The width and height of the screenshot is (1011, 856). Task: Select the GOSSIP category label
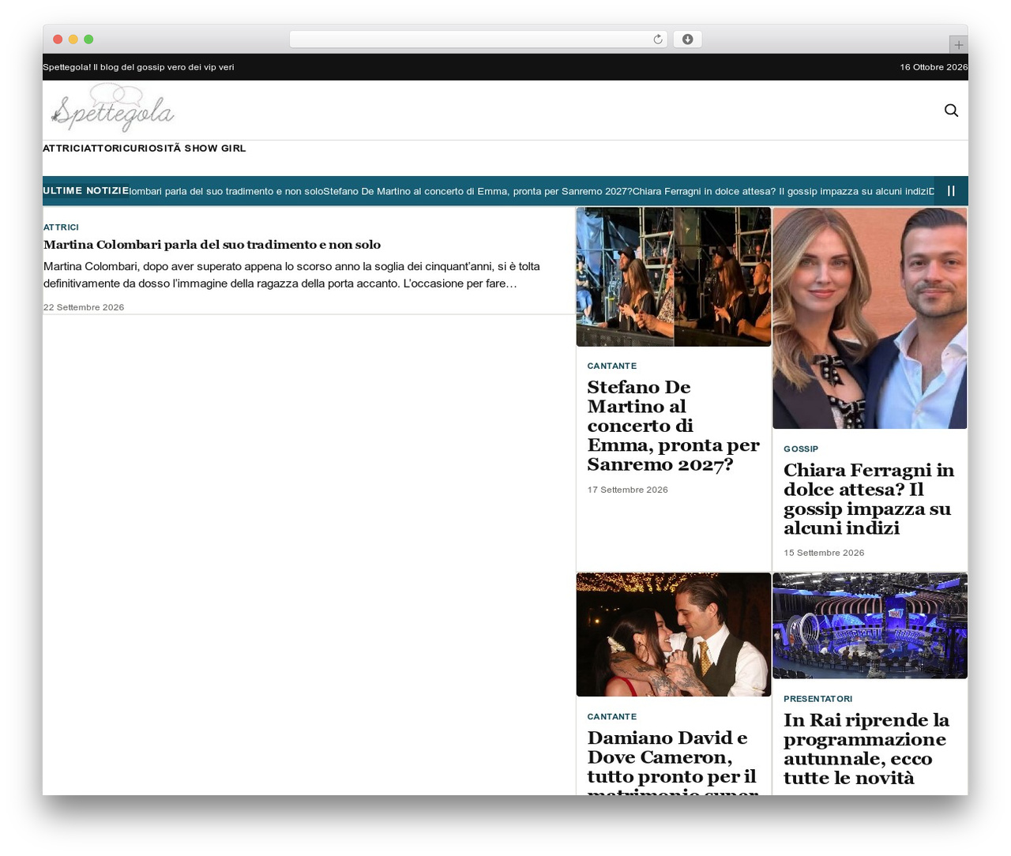tap(801, 449)
